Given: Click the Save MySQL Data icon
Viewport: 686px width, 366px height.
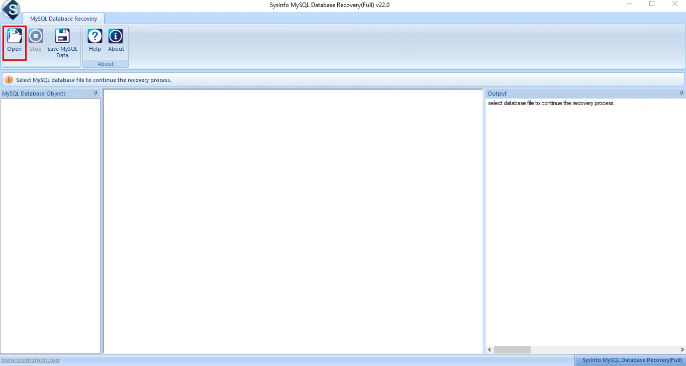Looking at the screenshot, I should point(62,36).
